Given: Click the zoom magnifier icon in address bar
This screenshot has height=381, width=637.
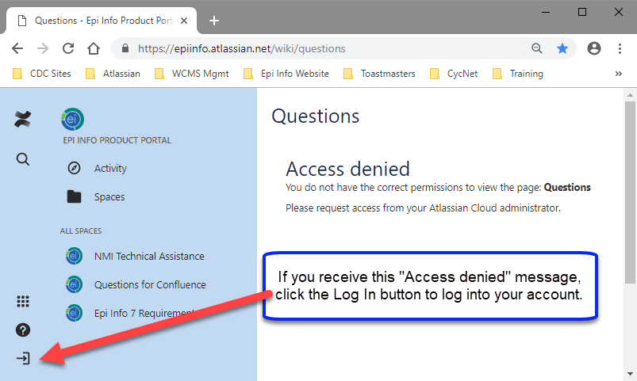Looking at the screenshot, I should coord(537,48).
